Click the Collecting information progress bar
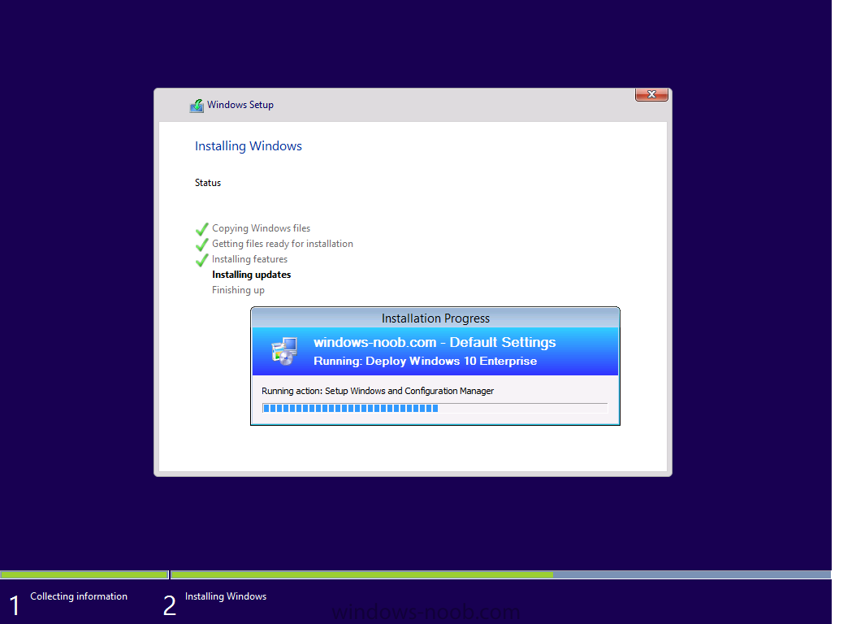 pyautogui.click(x=84, y=574)
